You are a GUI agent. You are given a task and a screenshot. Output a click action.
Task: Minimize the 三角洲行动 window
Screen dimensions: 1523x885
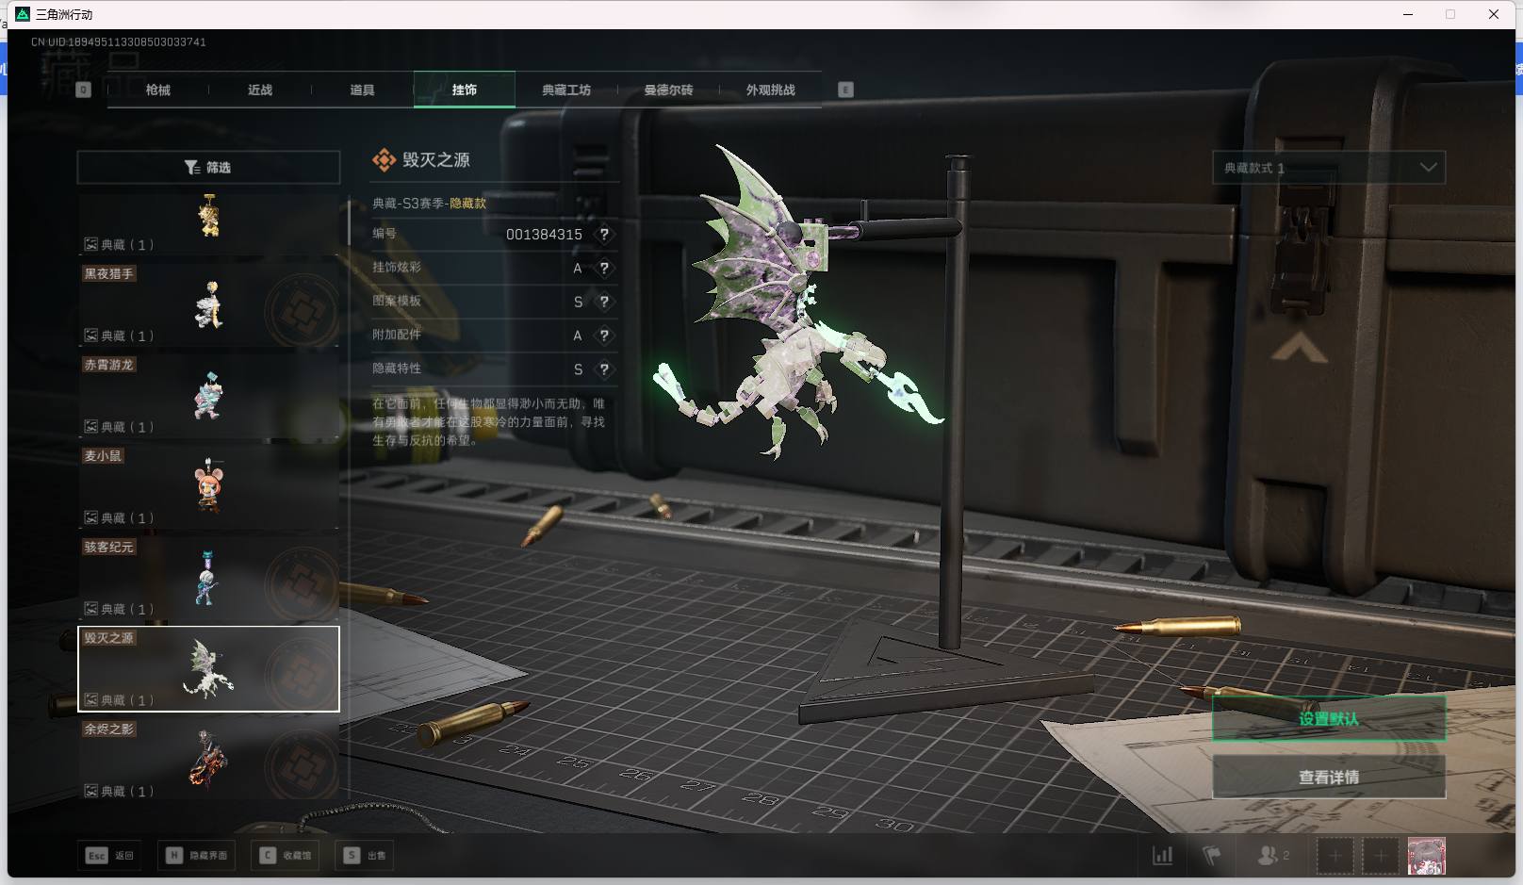[x=1409, y=14]
